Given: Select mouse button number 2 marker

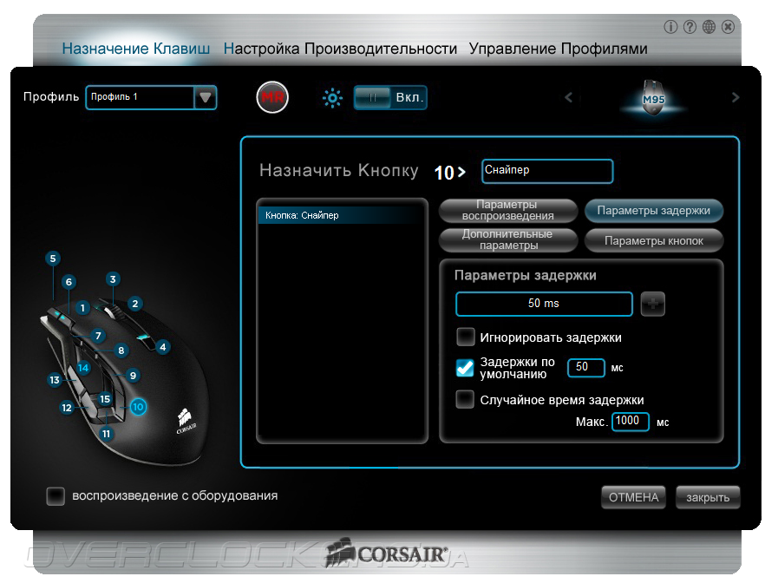Looking at the screenshot, I should [x=135, y=303].
